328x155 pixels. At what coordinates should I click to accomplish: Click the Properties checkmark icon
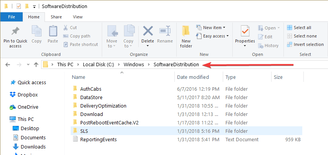(x=245, y=31)
